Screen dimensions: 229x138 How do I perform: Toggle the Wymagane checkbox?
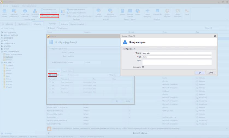[143, 67]
